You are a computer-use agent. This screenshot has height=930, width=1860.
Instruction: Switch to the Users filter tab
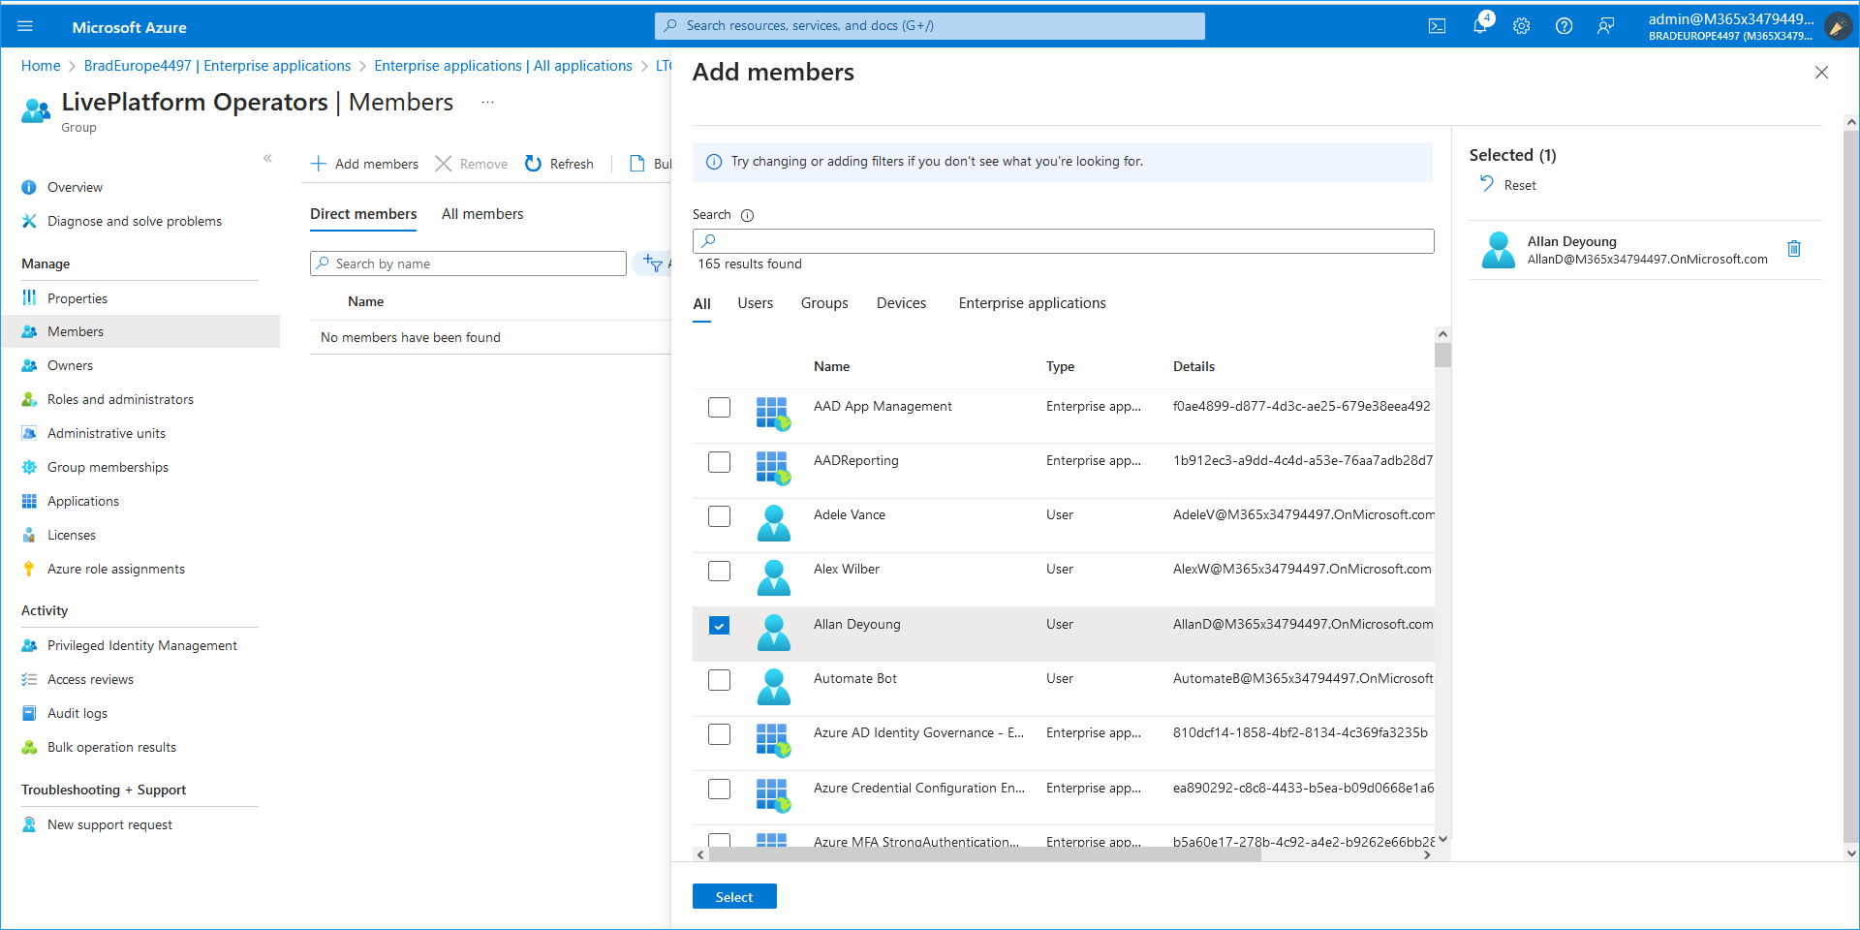tap(756, 303)
